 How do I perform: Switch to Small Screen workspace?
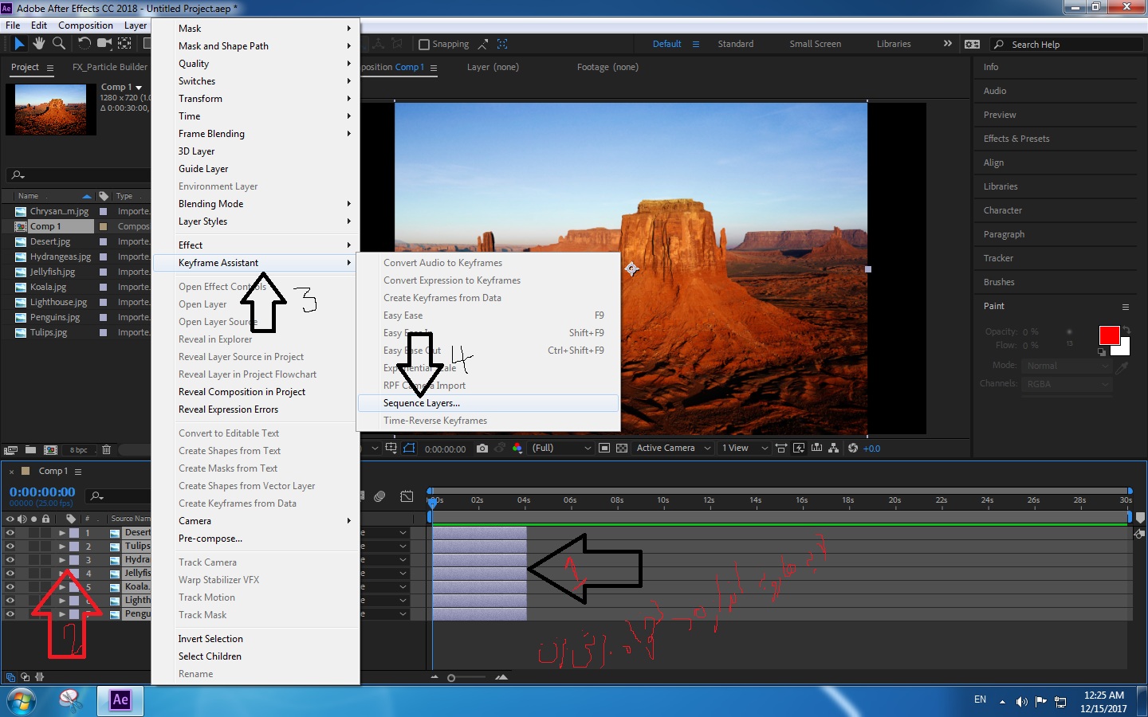point(815,44)
